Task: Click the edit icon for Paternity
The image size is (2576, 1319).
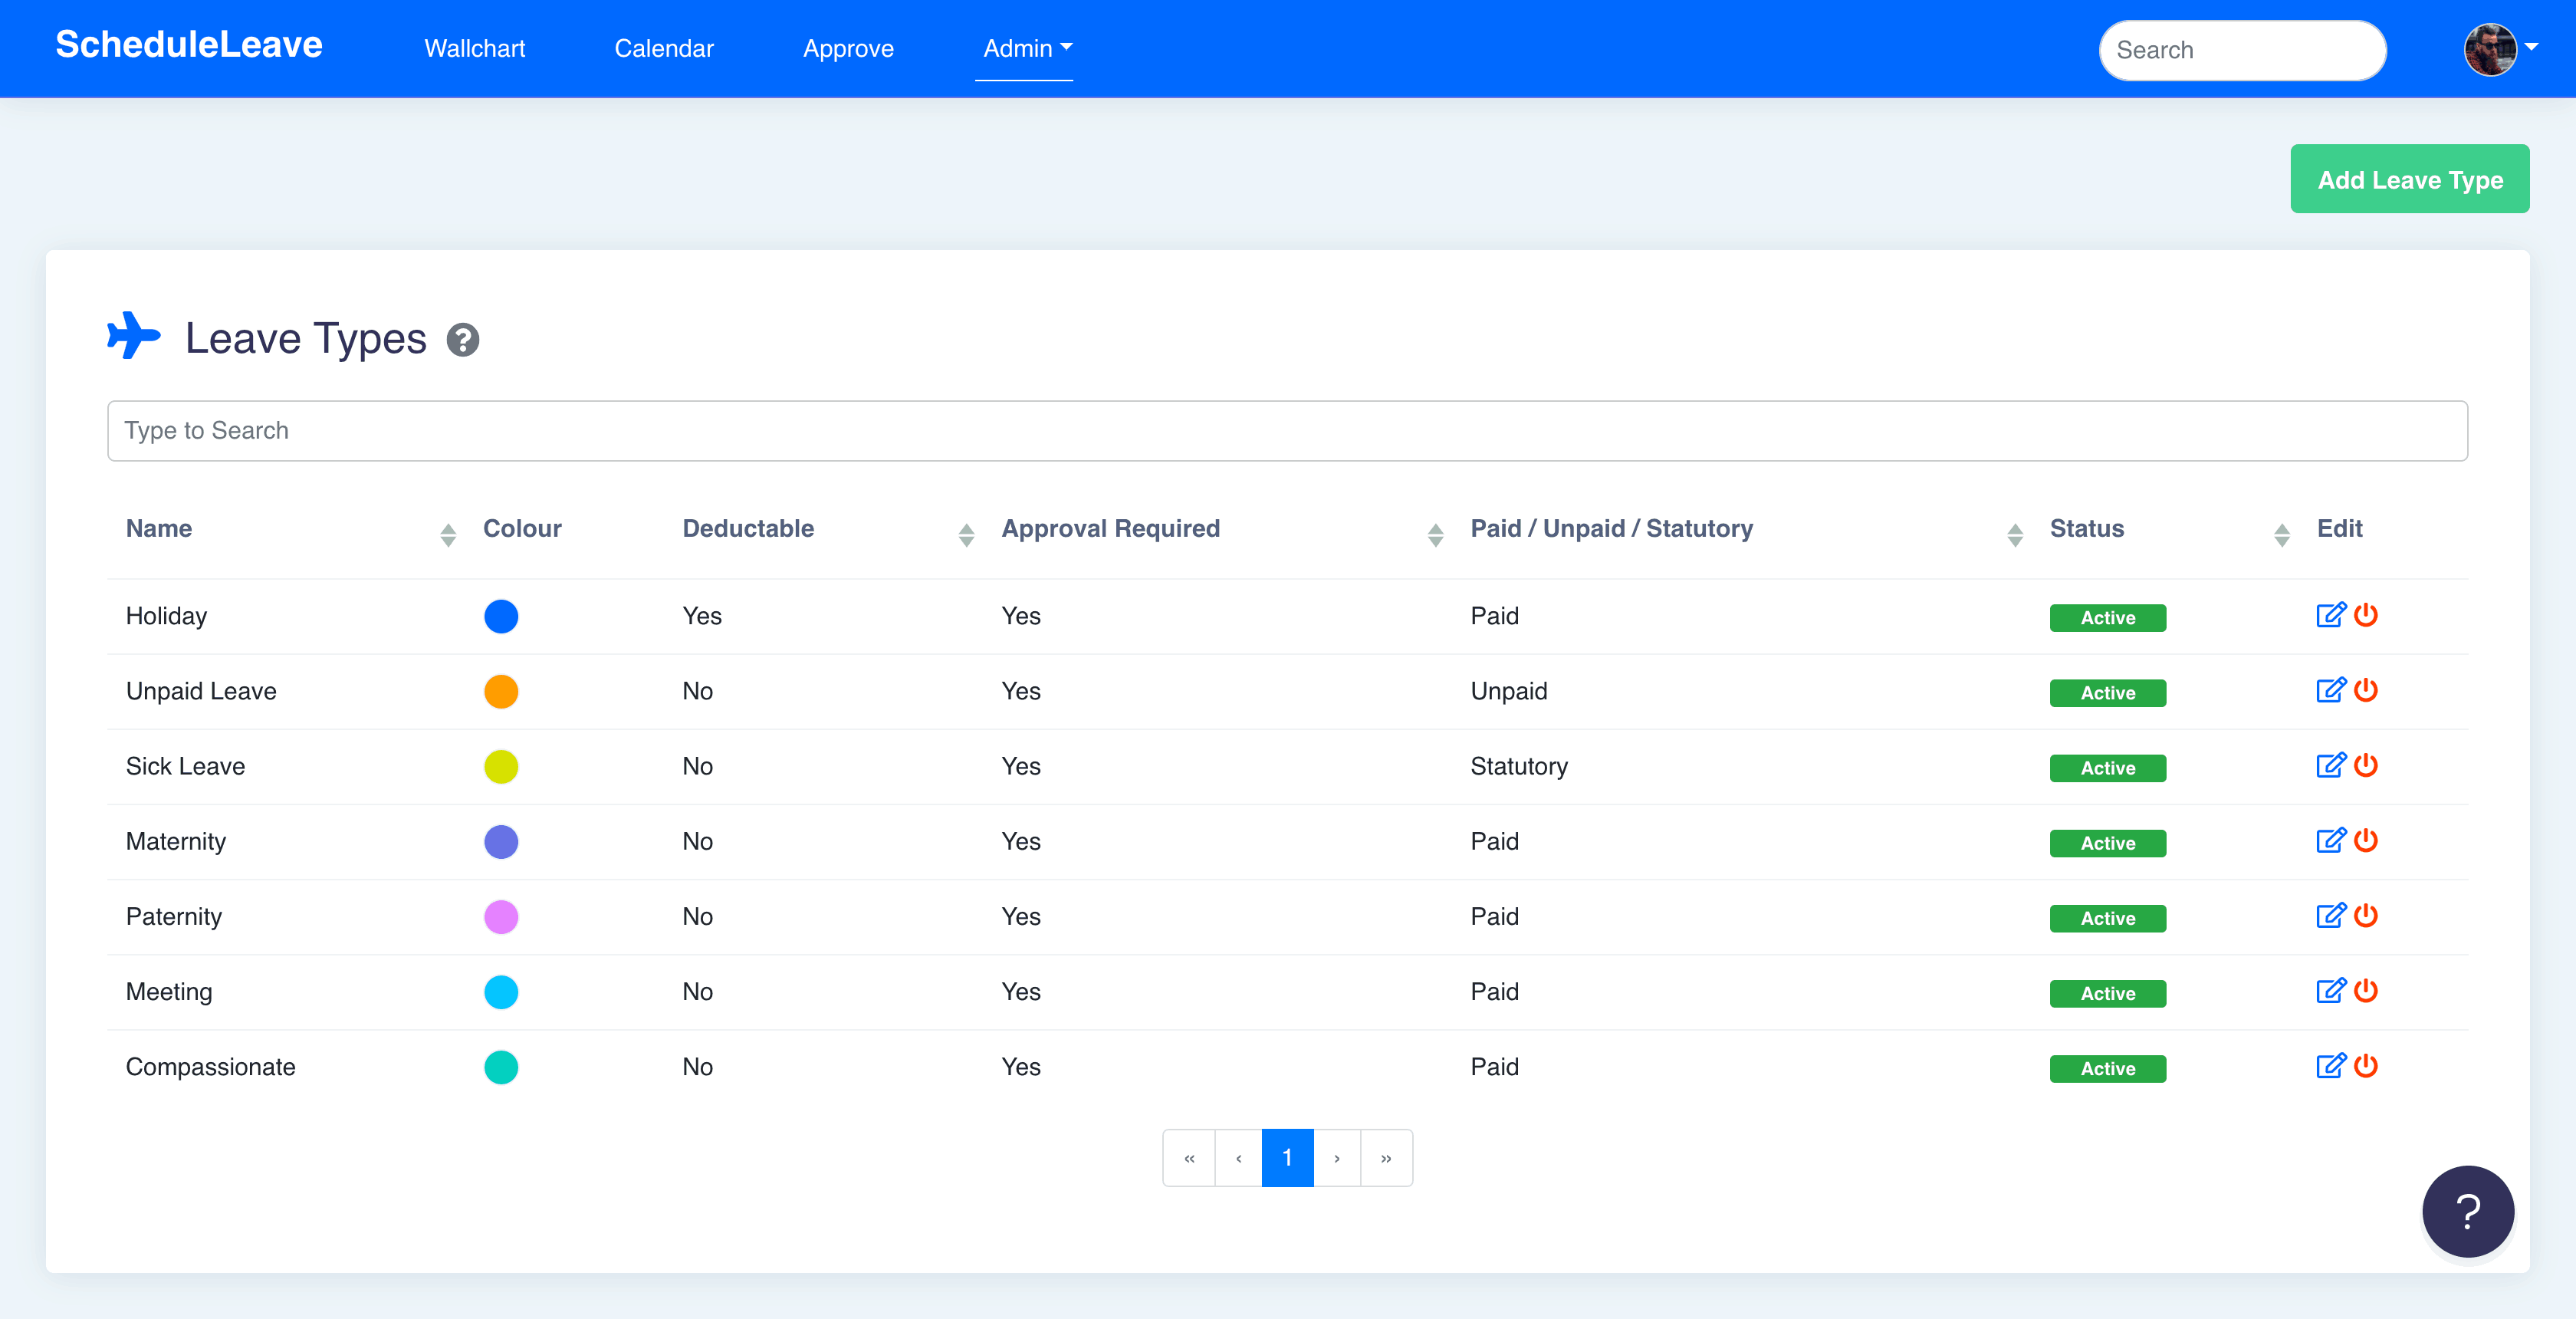Action: point(2329,915)
